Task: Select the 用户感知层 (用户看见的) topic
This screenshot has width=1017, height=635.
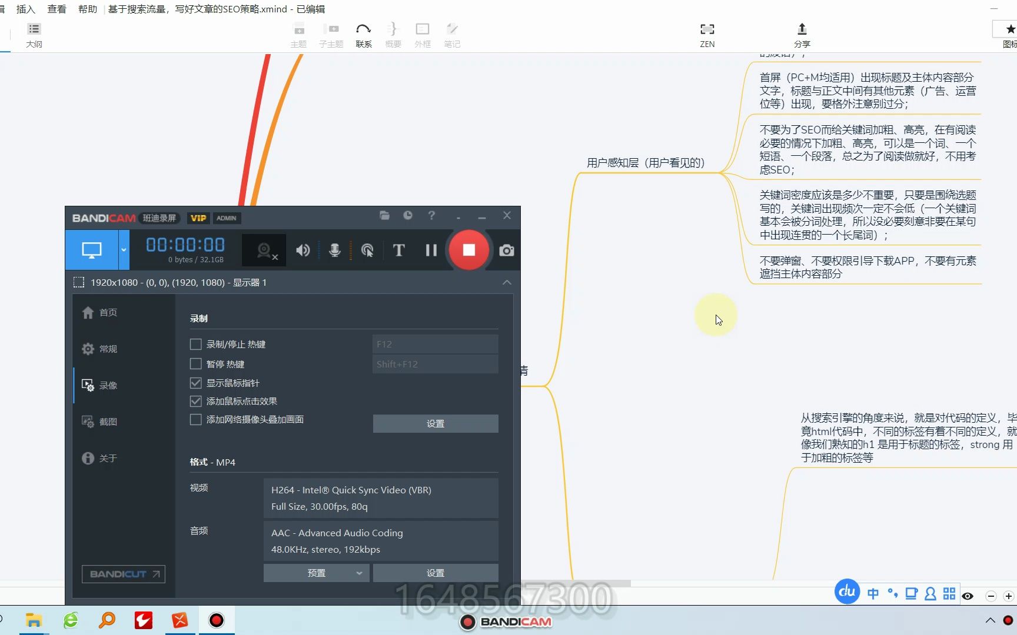Action: point(646,163)
